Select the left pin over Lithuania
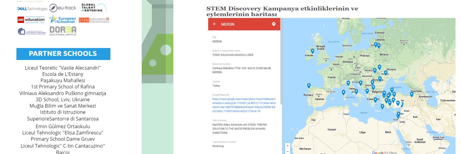The height and width of the screenshot is (154, 461). 376,45
